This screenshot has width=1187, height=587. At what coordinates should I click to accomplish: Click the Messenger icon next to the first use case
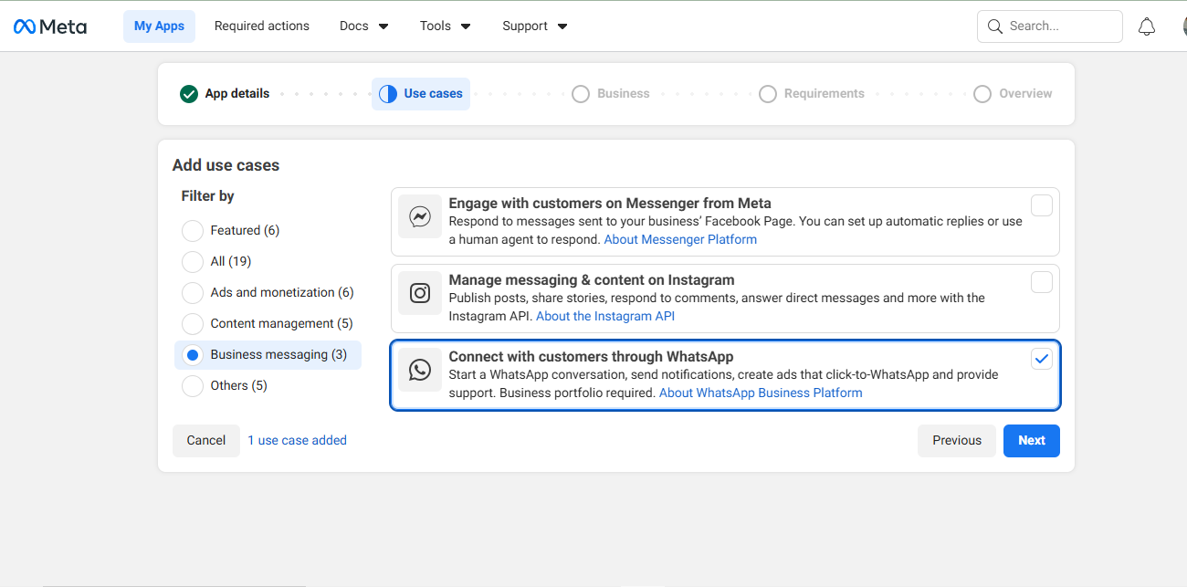tap(420, 217)
